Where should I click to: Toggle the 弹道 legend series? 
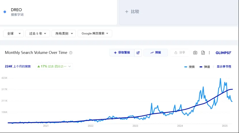(x=205, y=67)
